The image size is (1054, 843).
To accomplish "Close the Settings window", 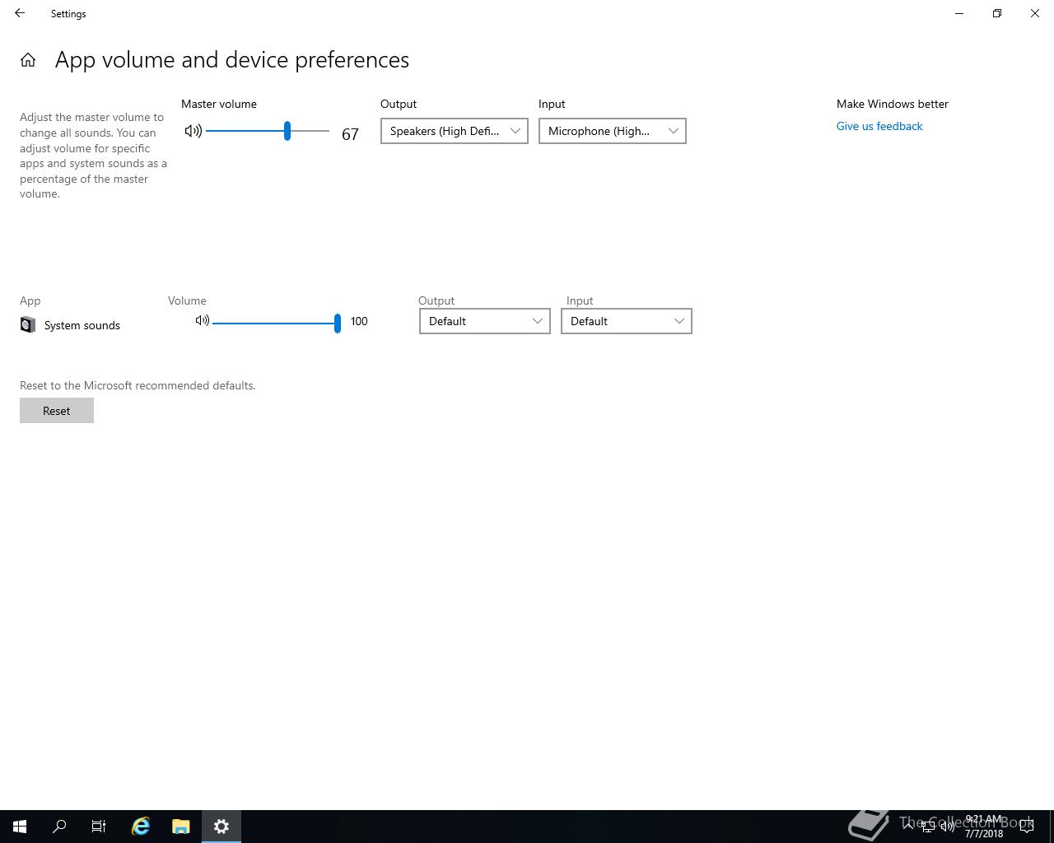I will coord(1035,13).
